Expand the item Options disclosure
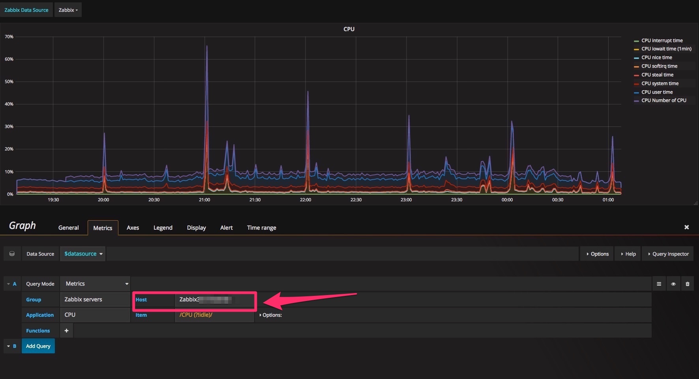 pyautogui.click(x=271, y=315)
